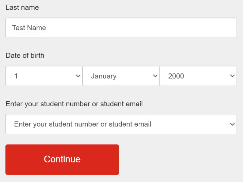Click the 'Last name' label
This screenshot has height=182, width=243.
(22, 7)
